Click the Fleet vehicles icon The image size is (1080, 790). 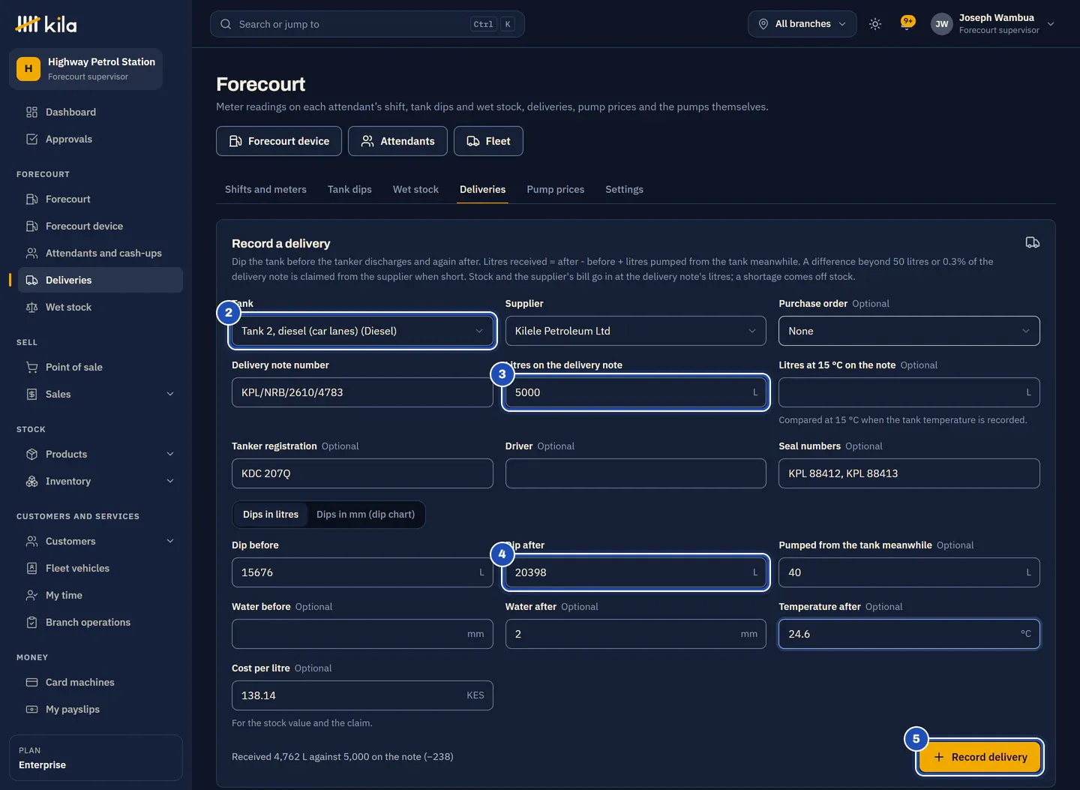tap(31, 568)
